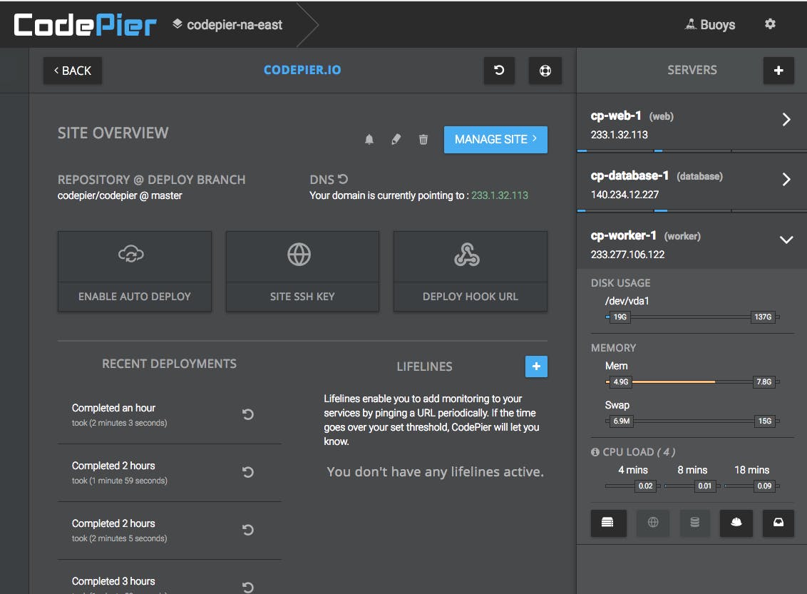Click the globe icon in worker toolbar

[x=653, y=523]
